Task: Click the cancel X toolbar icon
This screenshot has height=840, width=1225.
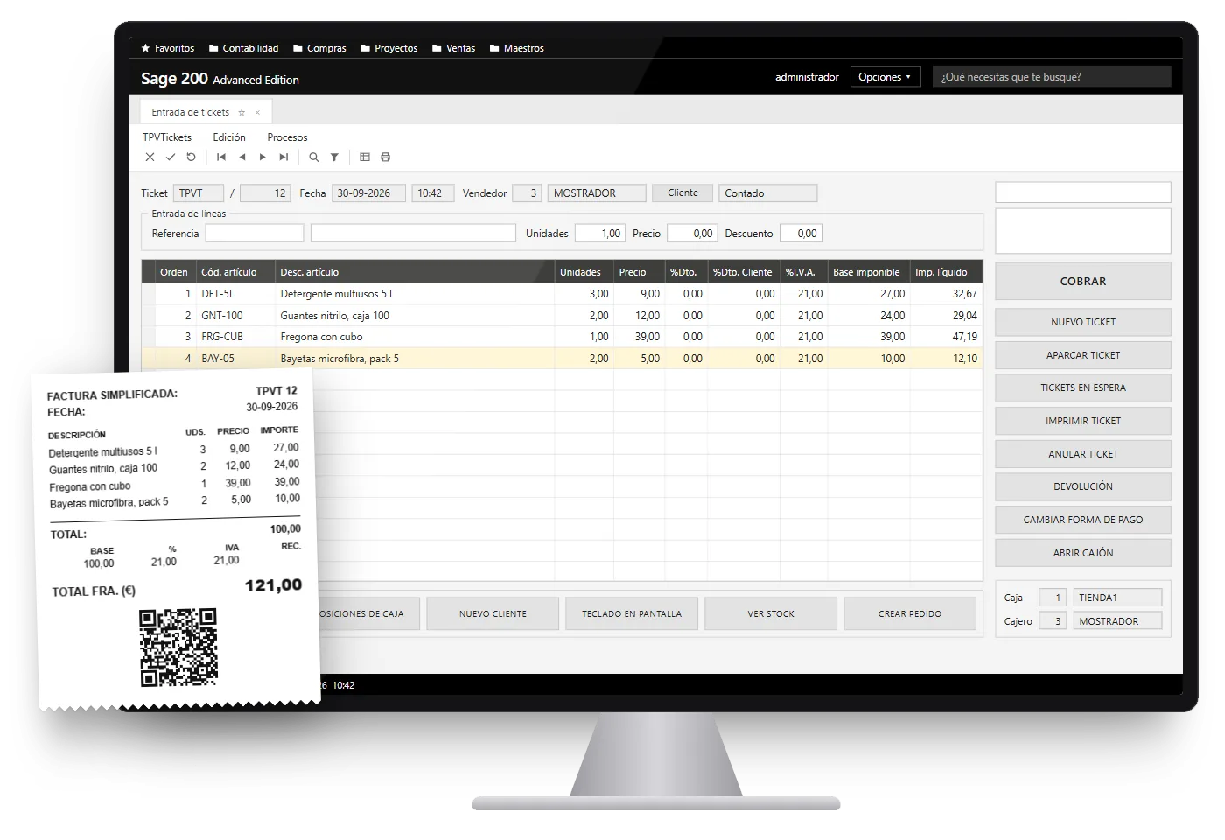Action: click(150, 157)
